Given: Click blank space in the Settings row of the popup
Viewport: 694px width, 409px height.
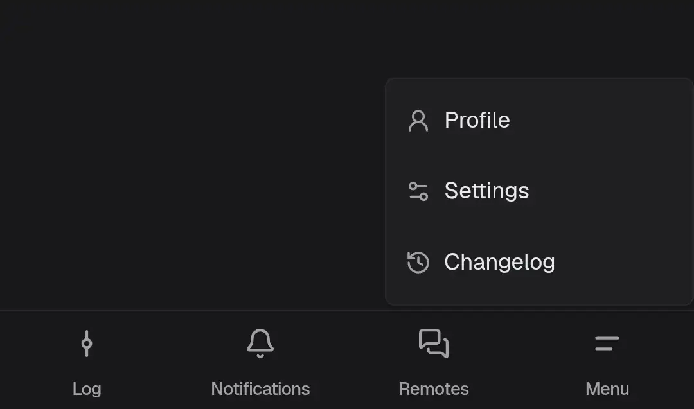Looking at the screenshot, I should pos(611,191).
